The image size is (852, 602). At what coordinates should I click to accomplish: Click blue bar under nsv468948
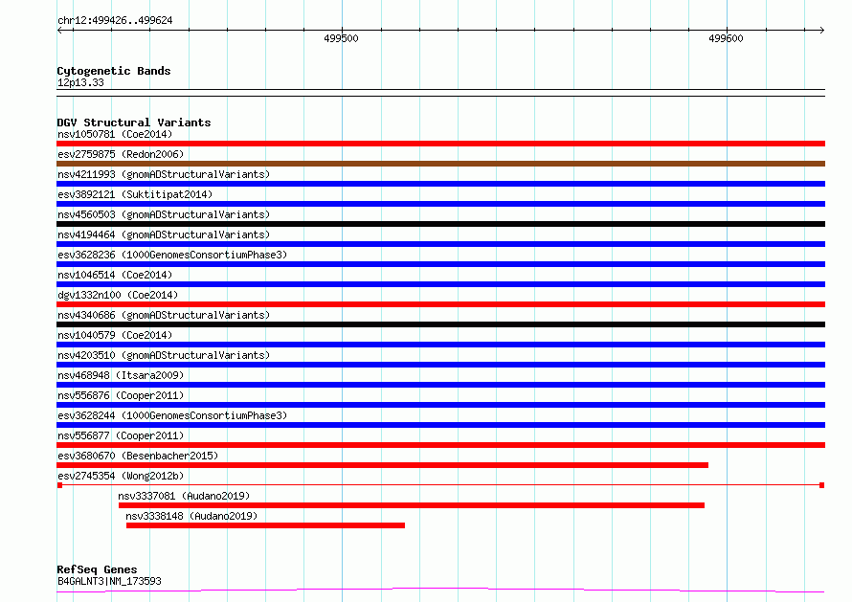tap(440, 385)
